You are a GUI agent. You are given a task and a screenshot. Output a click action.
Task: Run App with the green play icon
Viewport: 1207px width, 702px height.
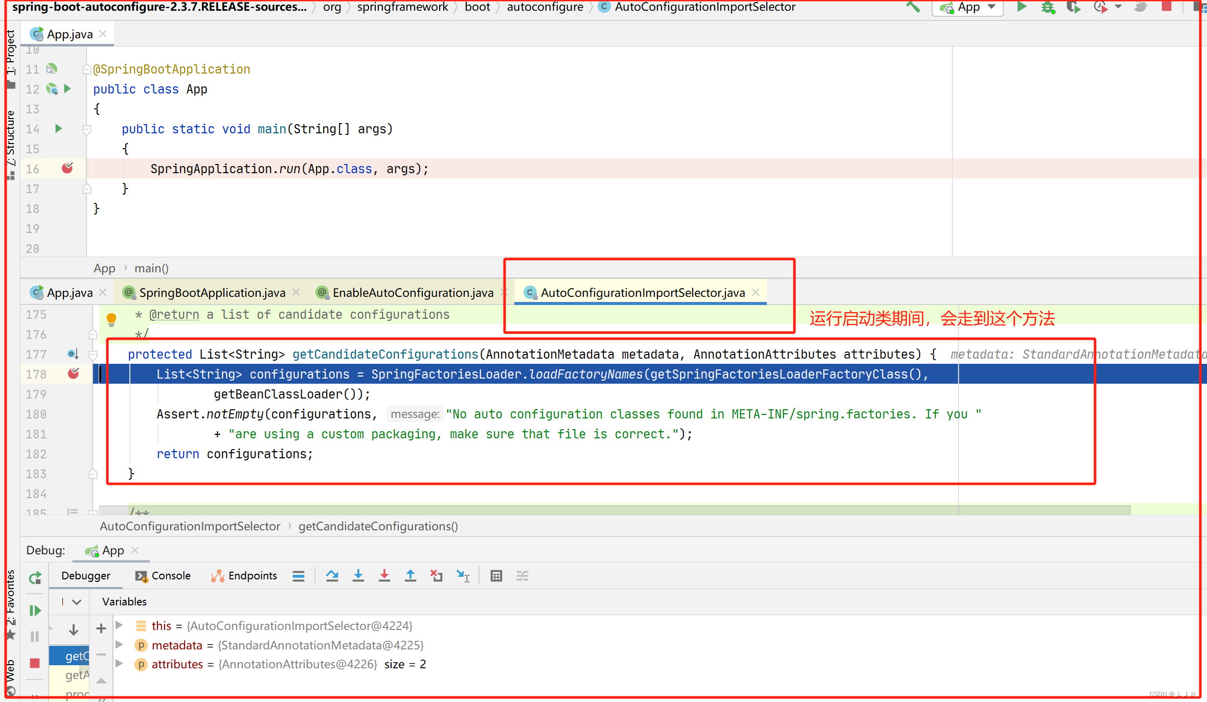tap(1021, 7)
